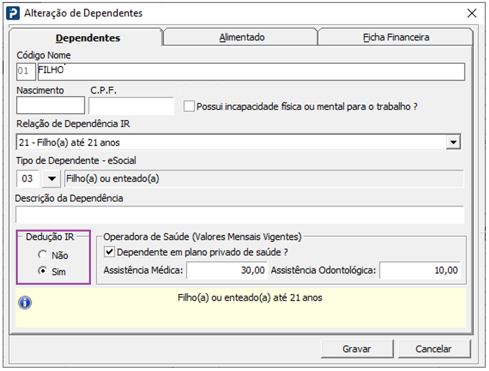The height and width of the screenshot is (371, 489).
Task: Click the Nome field containing FILHO
Action: pos(250,72)
